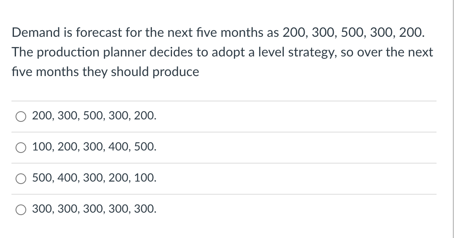The width and height of the screenshot is (457, 238).
Task: Select the radio button for "500, 400, 300, 200, 100."
Action: click(x=20, y=178)
